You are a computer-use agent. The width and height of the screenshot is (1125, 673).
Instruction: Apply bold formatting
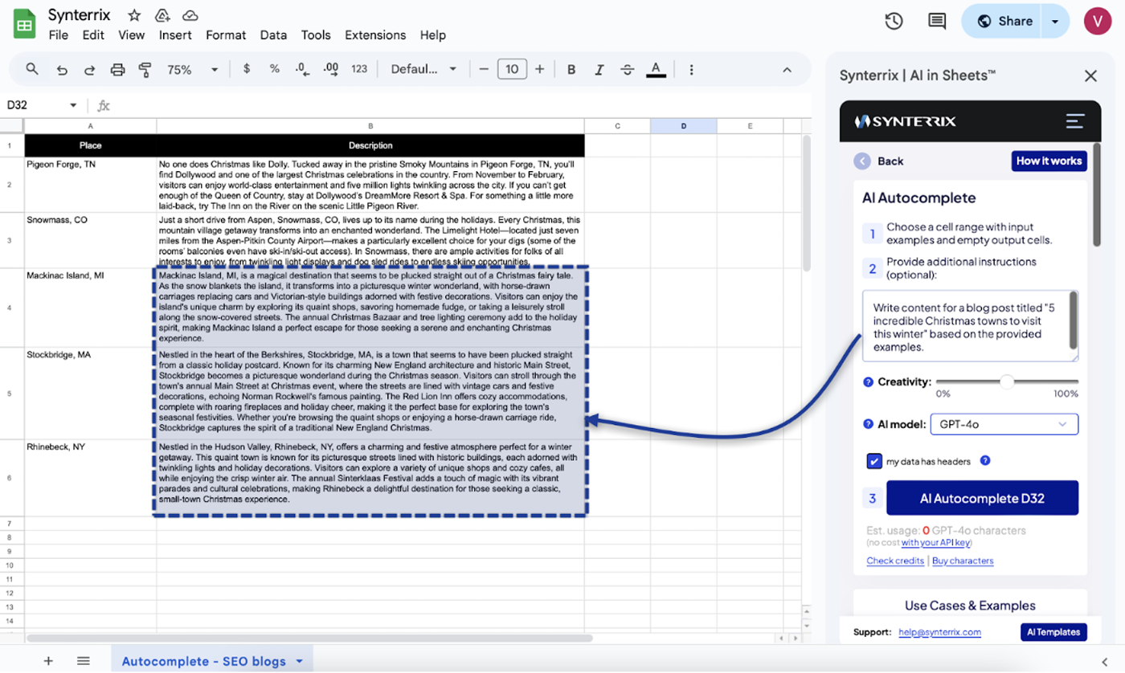pos(571,70)
